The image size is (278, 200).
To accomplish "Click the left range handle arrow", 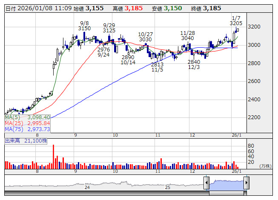I will click(x=206, y=183).
